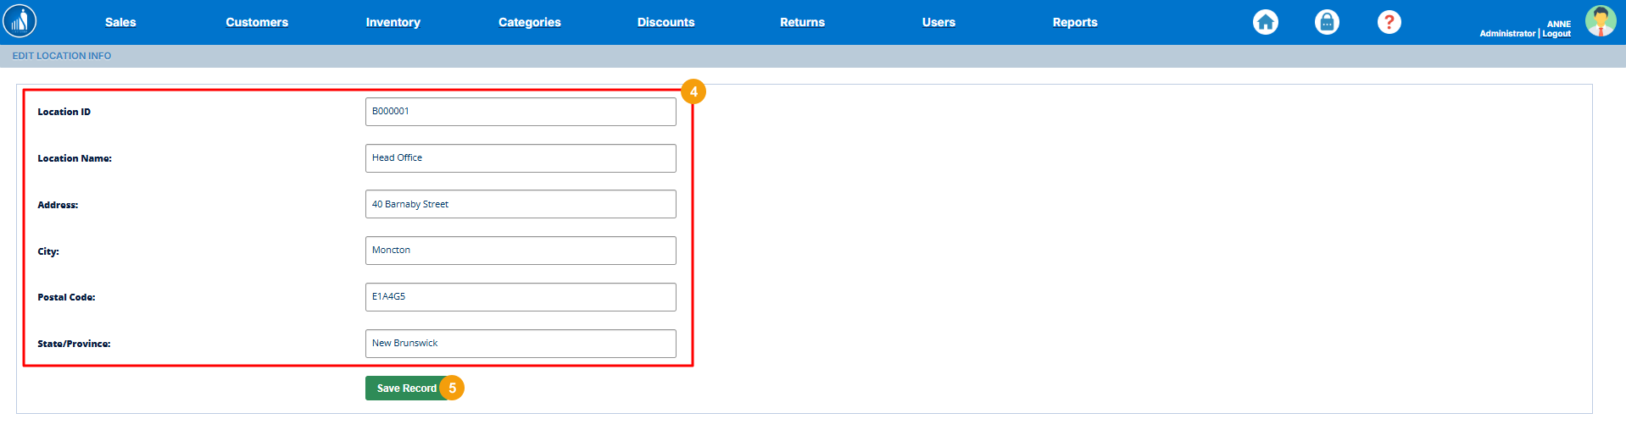
Task: Go to the Discounts menu
Action: [x=665, y=22]
